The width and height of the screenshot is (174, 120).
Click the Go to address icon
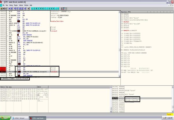29,8
